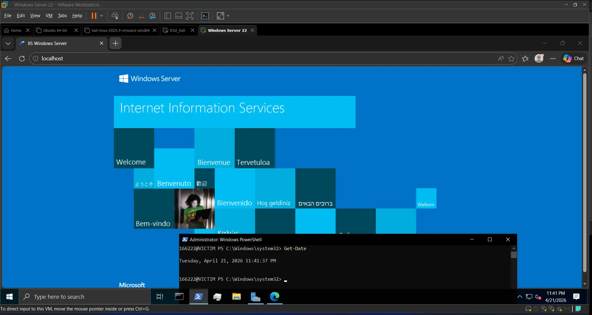This screenshot has width=592, height=315.
Task: Open the Copilot Chat button
Action: tap(573, 58)
